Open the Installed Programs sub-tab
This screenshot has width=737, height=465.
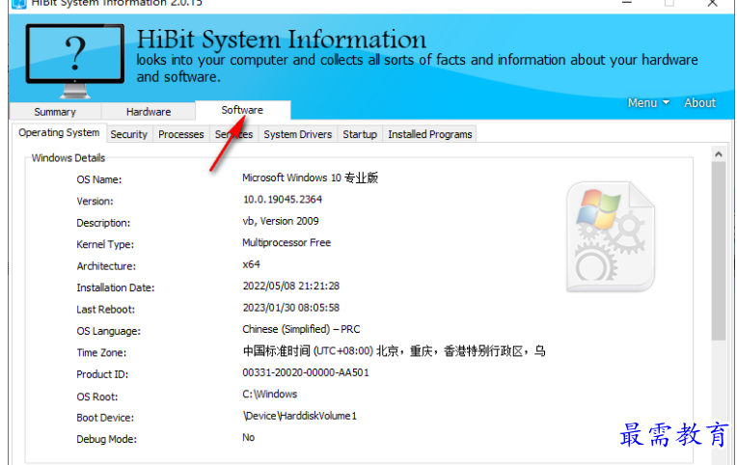430,134
